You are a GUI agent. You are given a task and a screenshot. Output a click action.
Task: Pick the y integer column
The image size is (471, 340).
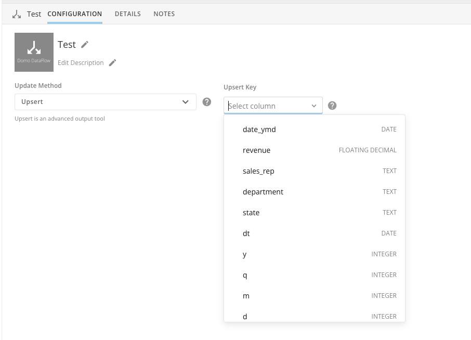coord(315,254)
